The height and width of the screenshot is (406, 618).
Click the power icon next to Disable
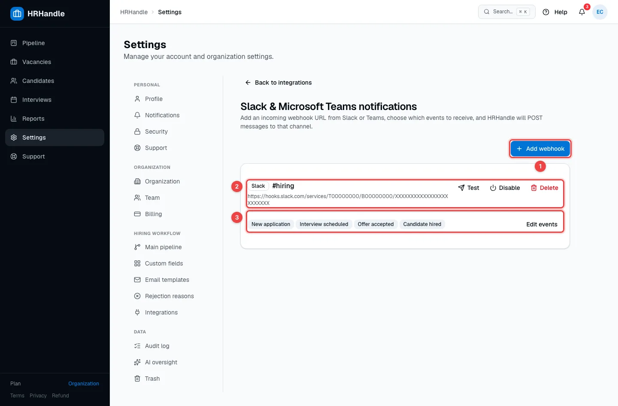point(493,188)
